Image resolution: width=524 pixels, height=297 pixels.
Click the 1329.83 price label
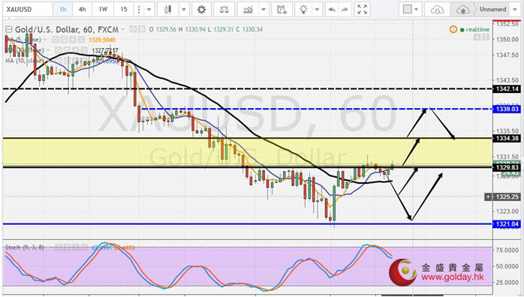point(507,167)
